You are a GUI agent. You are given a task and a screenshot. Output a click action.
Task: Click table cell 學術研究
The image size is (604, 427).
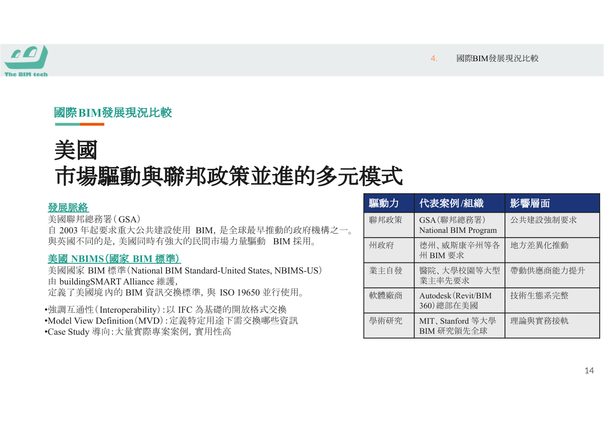coord(389,326)
